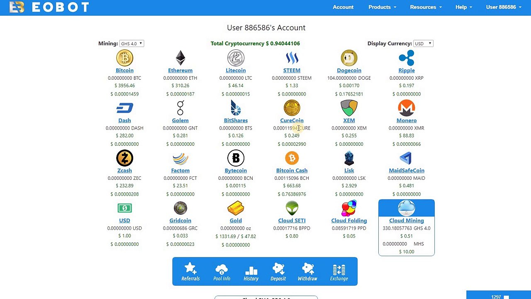Click the Ripple logo icon
Image resolution: width=531 pixels, height=299 pixels.
pos(407,58)
